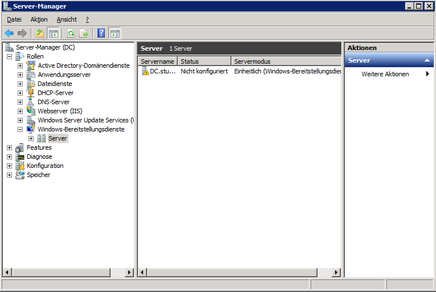Open the Aktion menu
Viewport: 436px width, 292px height.
[39, 19]
